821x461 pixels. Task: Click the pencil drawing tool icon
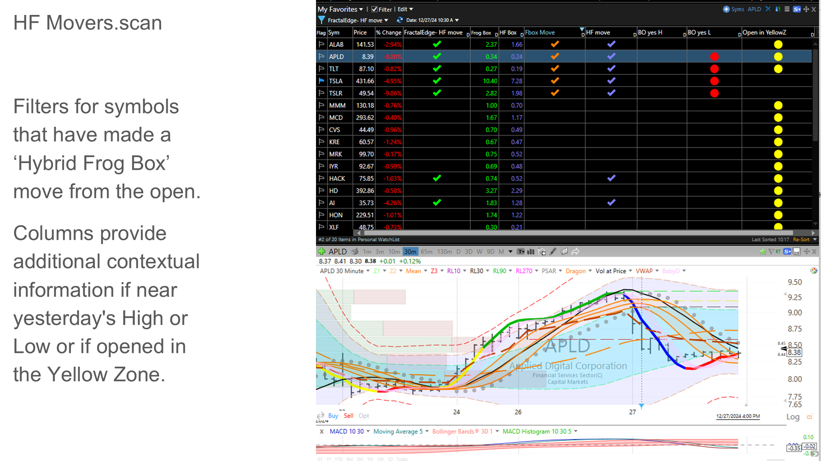tap(553, 252)
